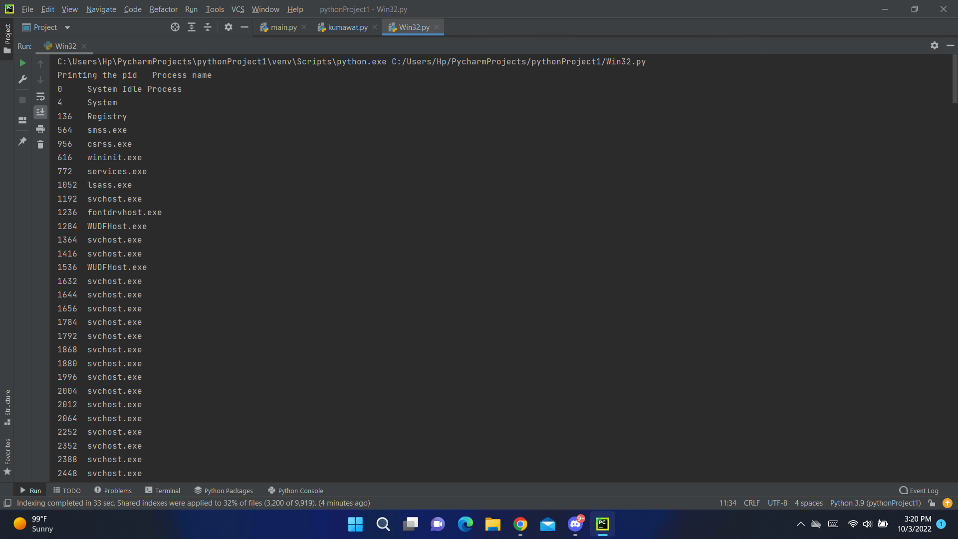Open the Project view dropdown

[67, 27]
